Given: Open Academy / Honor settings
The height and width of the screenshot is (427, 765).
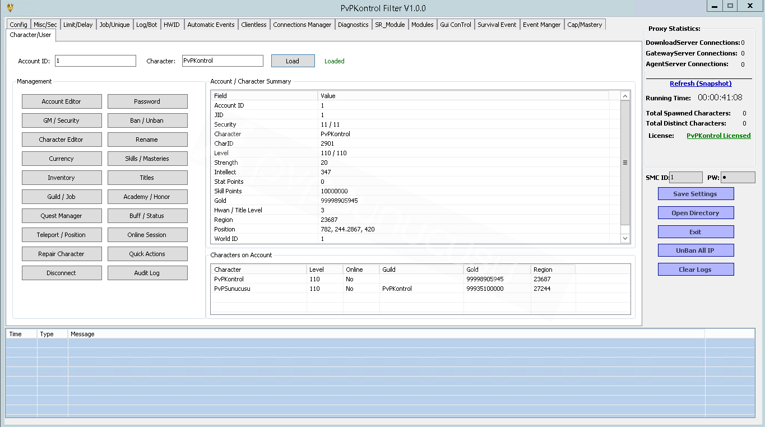Looking at the screenshot, I should (x=147, y=197).
